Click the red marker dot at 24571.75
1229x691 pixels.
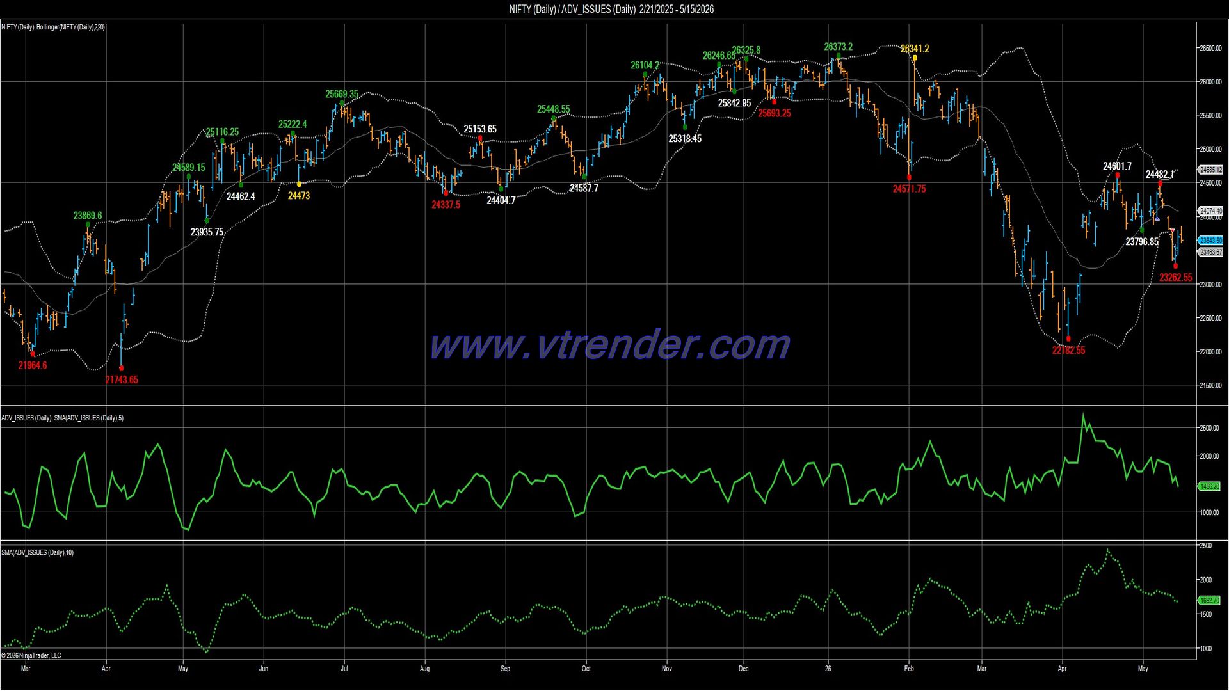pos(910,177)
